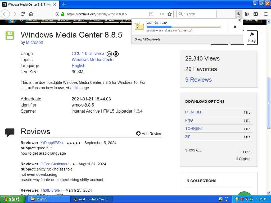
Task: Download the ZIP option
Action: (x=188, y=137)
